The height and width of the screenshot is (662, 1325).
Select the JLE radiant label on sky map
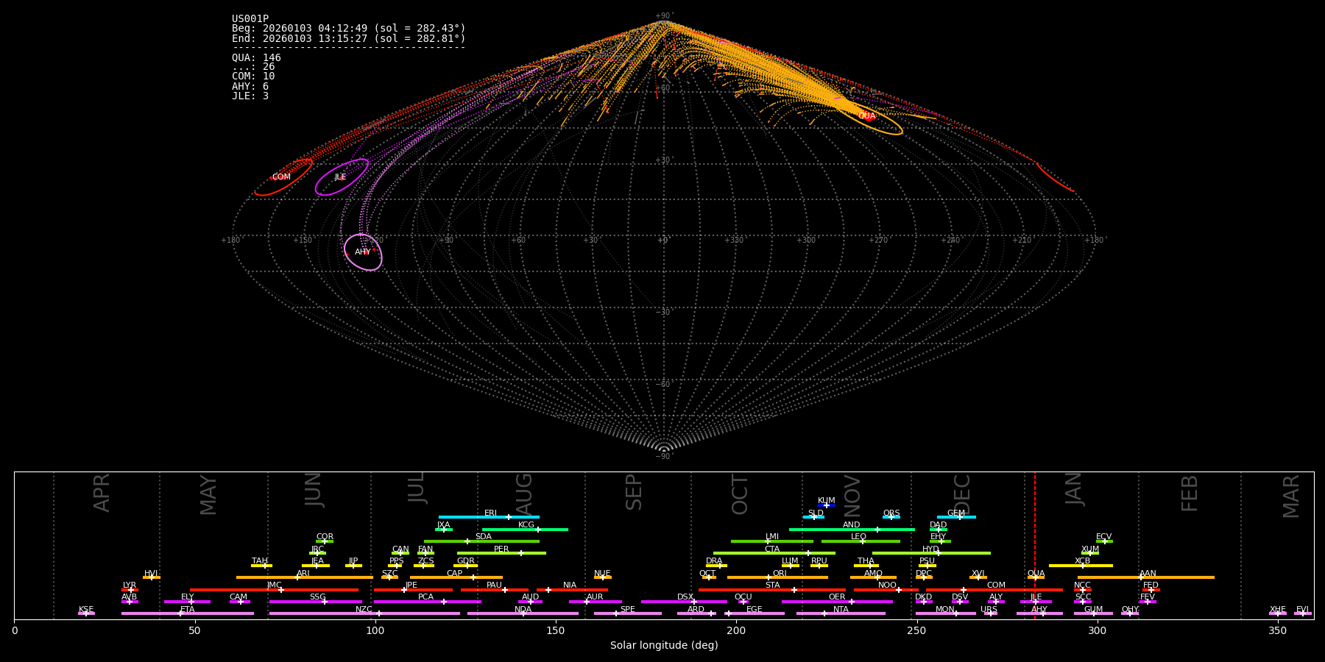tap(340, 177)
